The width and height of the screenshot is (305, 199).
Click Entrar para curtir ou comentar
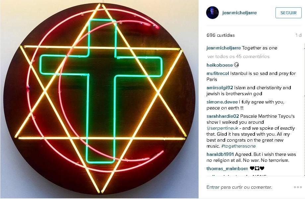239,187
